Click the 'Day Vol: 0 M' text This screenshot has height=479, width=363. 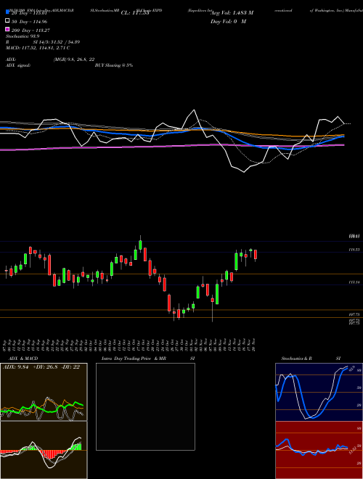228,21
